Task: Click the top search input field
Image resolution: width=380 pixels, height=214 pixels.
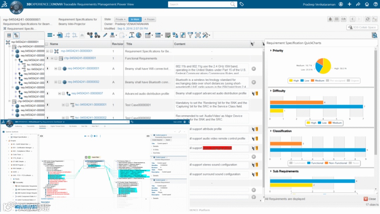Action: click(x=199, y=4)
